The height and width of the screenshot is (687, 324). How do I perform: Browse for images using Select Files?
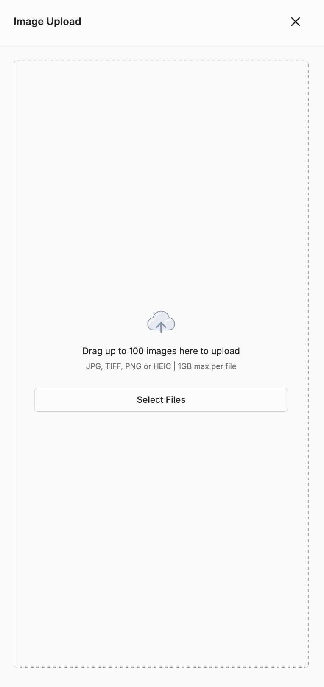pos(161,400)
